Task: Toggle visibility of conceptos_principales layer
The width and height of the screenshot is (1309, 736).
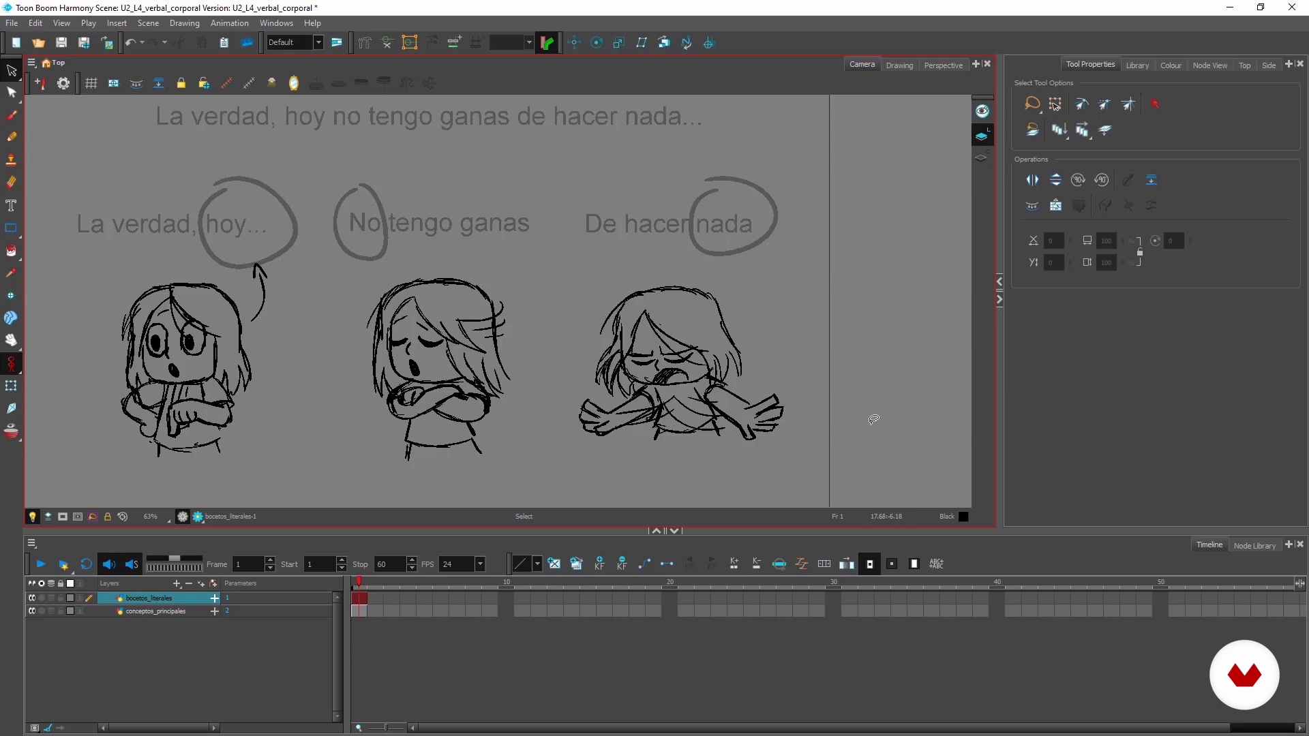Action: (31, 611)
